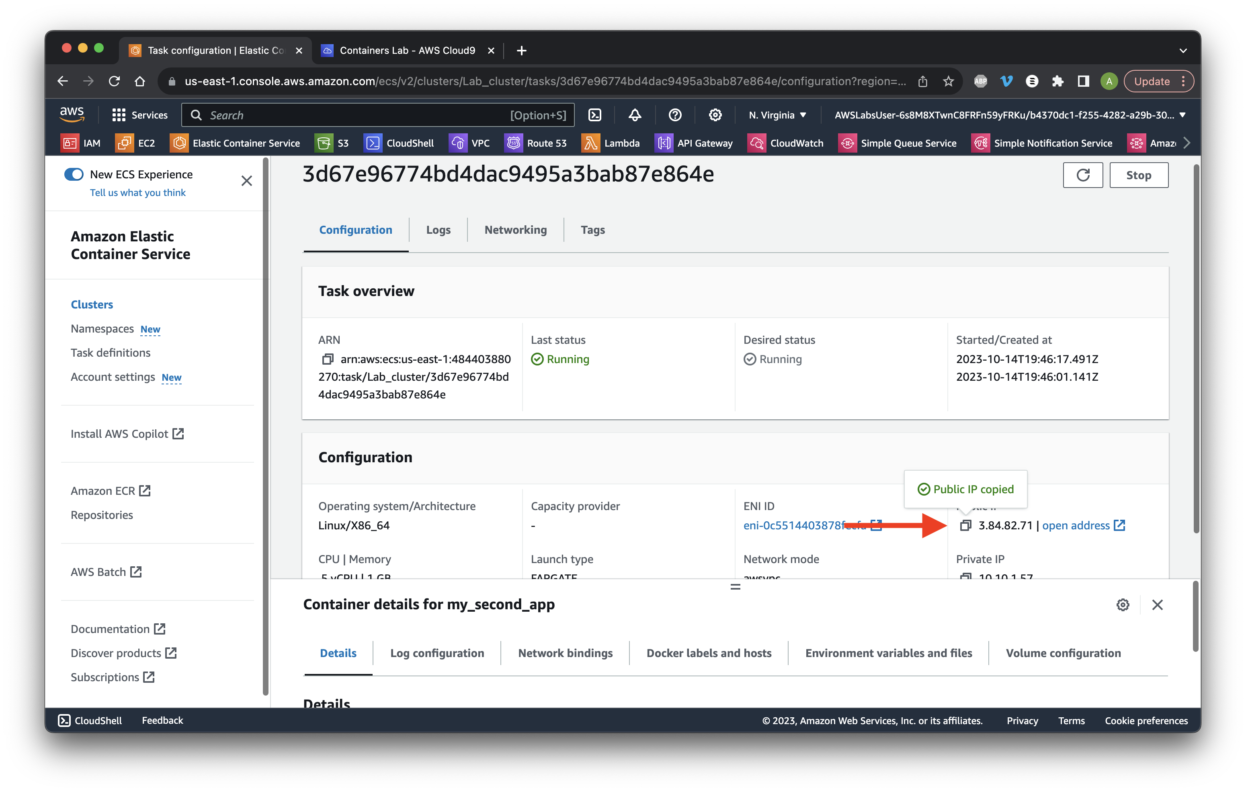
Task: Open CloudShell from the footer
Action: coord(90,720)
